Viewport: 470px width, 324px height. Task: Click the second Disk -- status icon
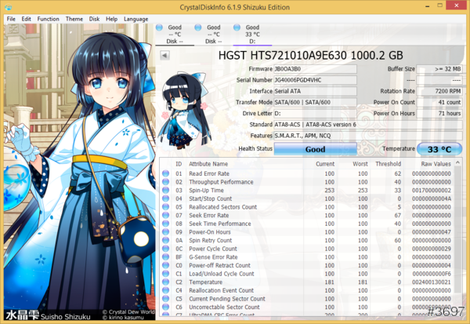[213, 35]
